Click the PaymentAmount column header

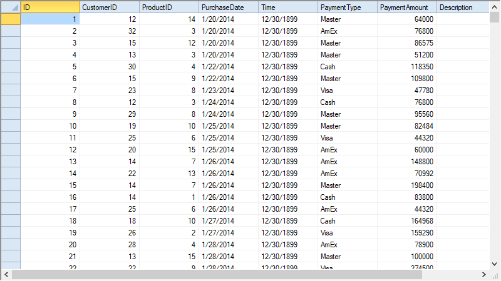coord(406,7)
